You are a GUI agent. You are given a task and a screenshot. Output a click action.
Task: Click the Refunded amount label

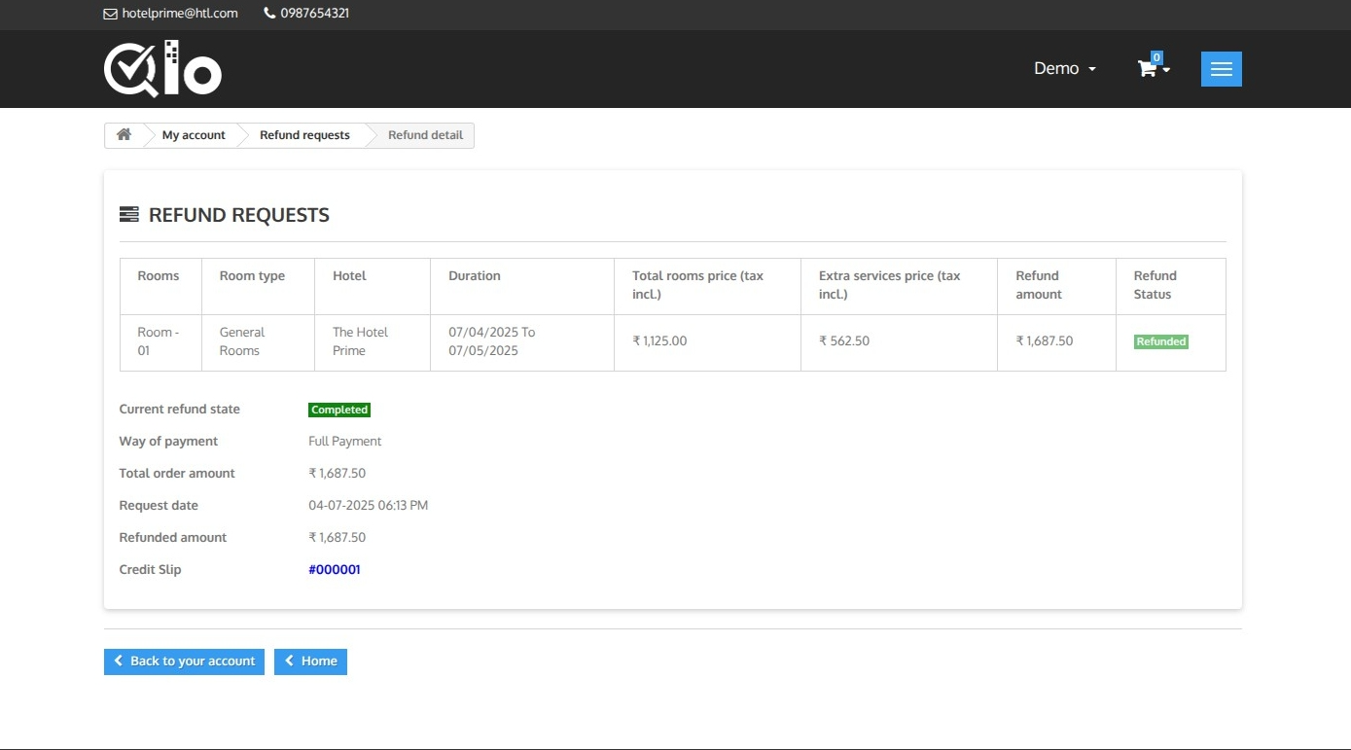[x=172, y=538]
